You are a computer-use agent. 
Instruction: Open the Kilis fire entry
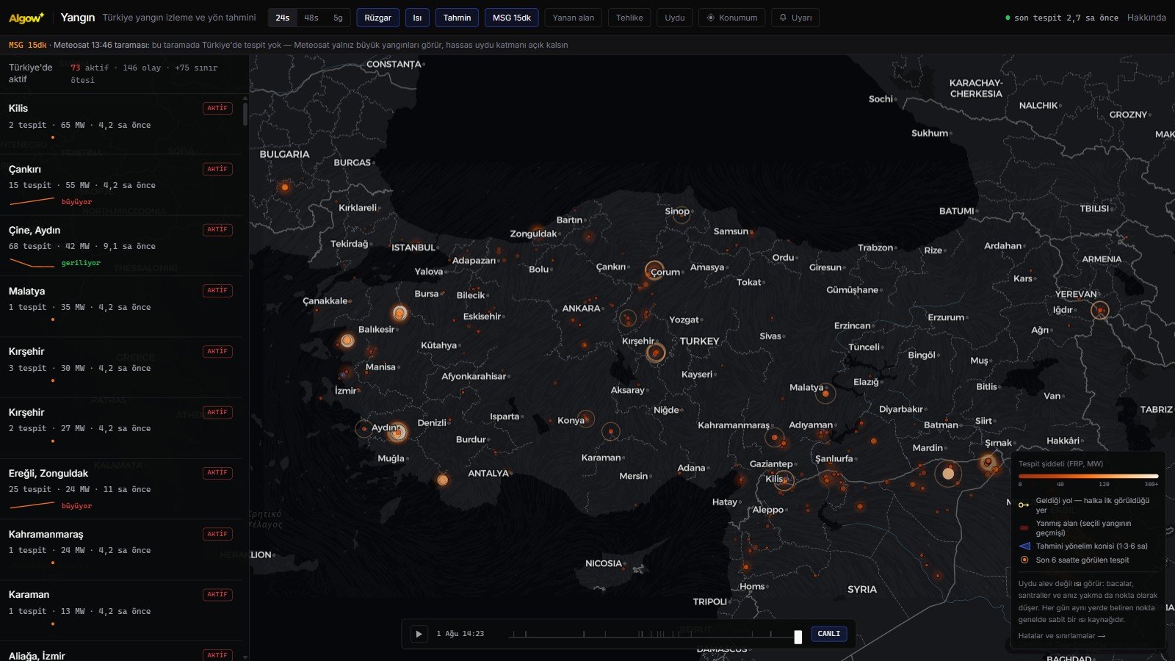tap(120, 123)
